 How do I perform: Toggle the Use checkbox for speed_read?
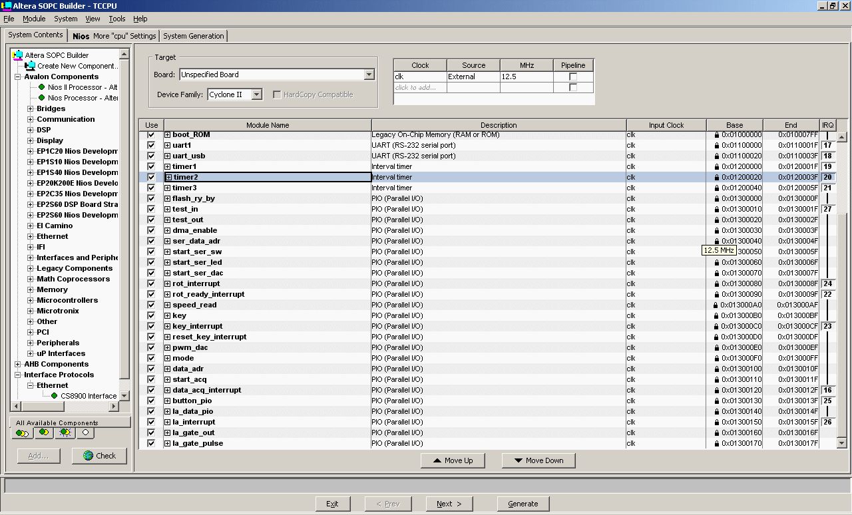[x=150, y=305]
